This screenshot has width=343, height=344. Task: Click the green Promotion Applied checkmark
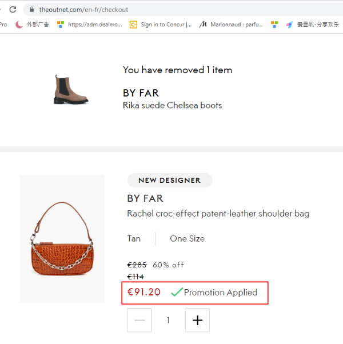coord(177,292)
